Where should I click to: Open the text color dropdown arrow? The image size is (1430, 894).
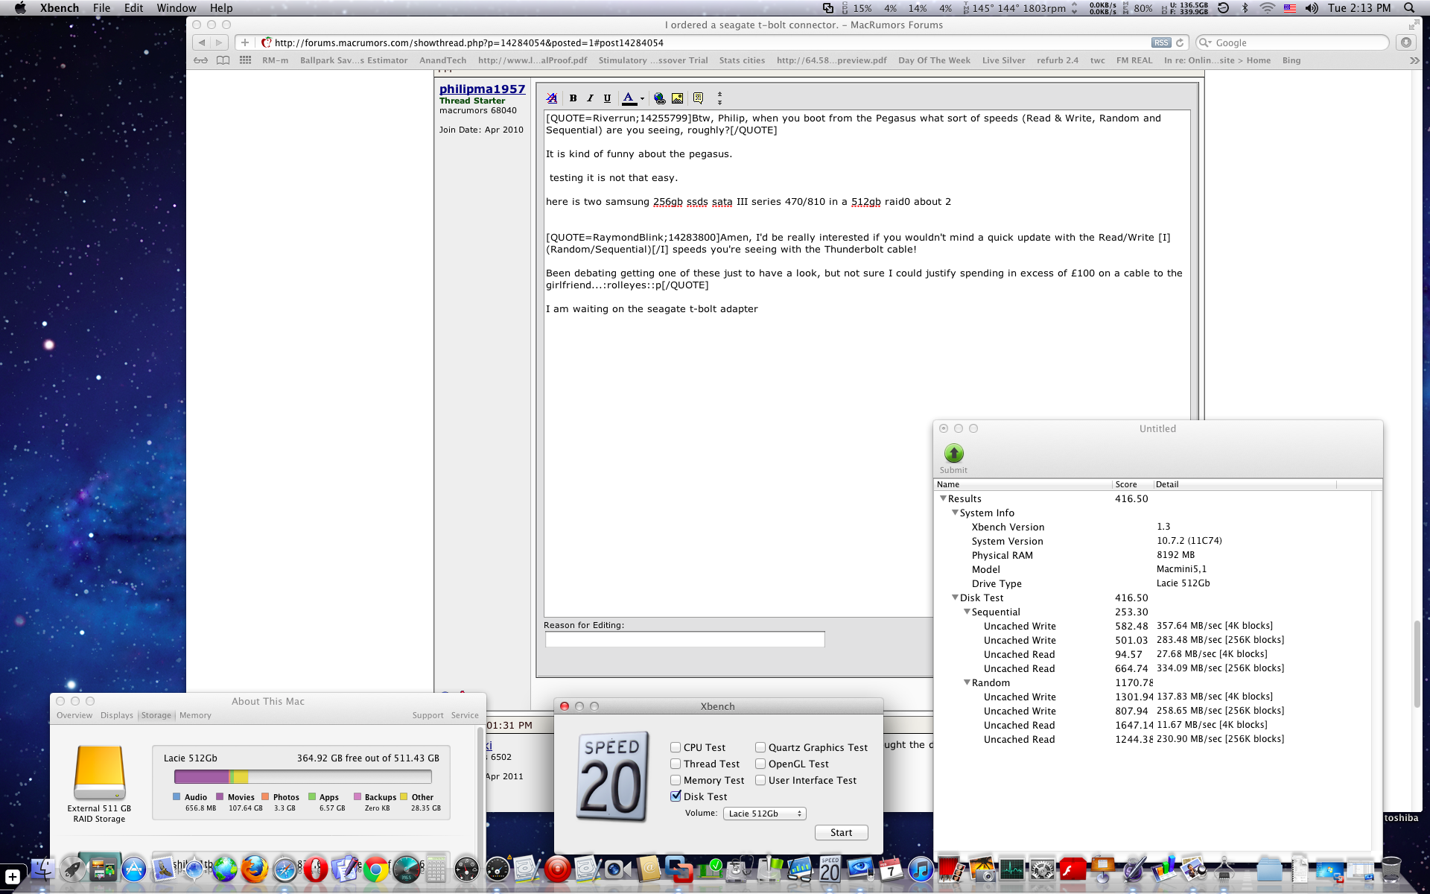(642, 98)
